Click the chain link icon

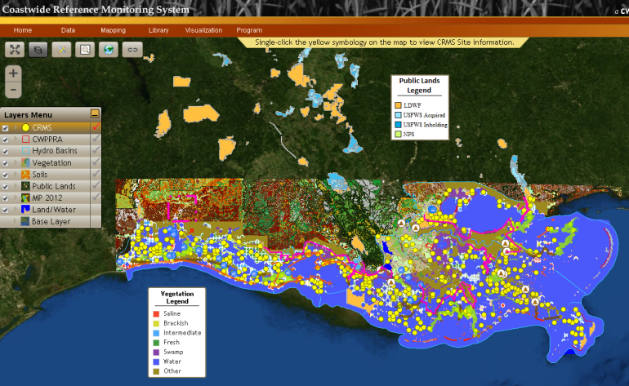(132, 50)
